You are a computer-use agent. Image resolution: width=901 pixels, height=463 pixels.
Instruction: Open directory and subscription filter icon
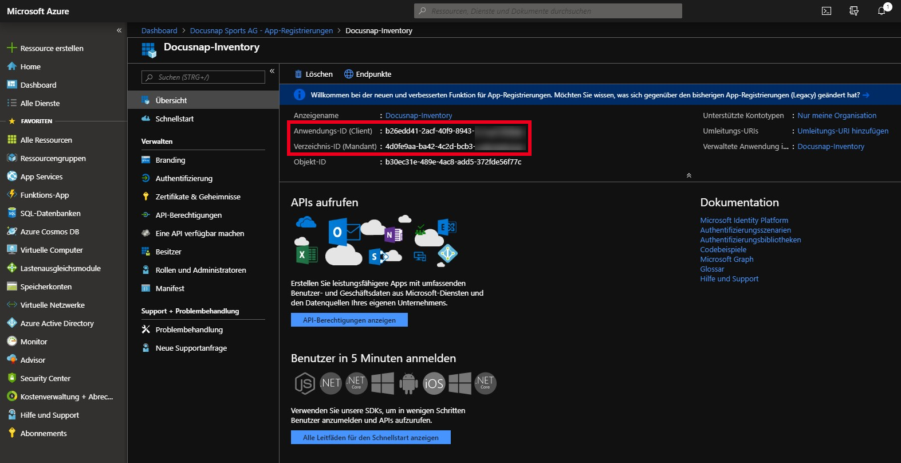pyautogui.click(x=854, y=11)
